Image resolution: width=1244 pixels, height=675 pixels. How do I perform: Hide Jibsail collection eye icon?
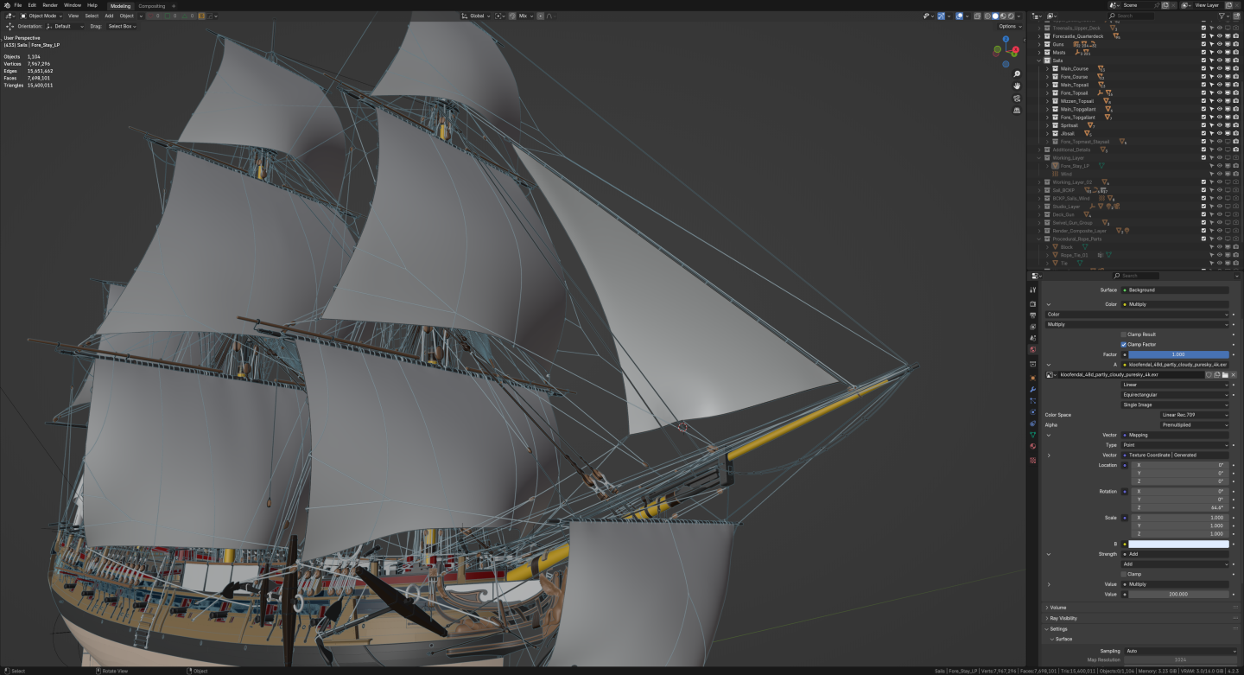[1220, 133]
